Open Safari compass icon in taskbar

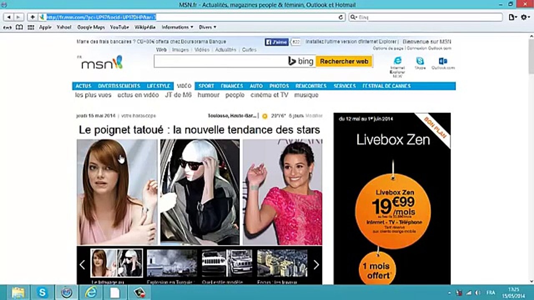tap(66, 292)
